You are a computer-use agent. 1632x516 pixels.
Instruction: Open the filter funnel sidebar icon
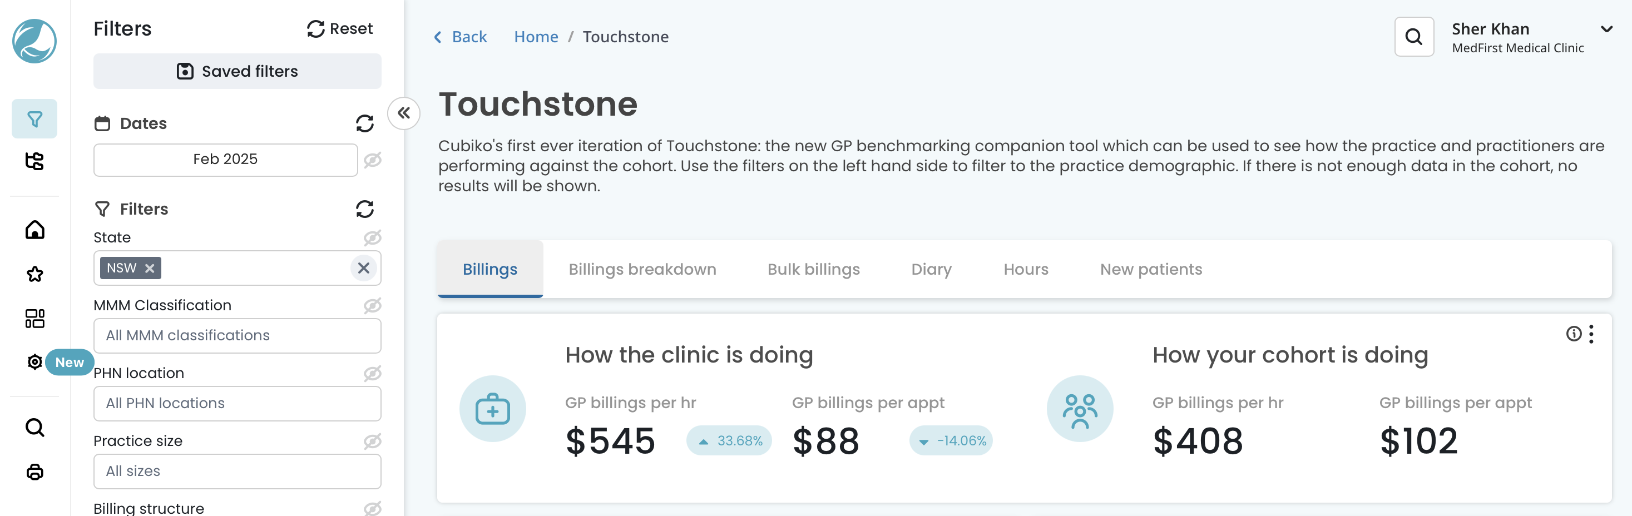[x=34, y=118]
